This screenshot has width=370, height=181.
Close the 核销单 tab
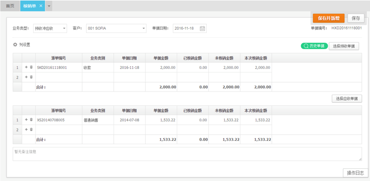[x=41, y=6]
